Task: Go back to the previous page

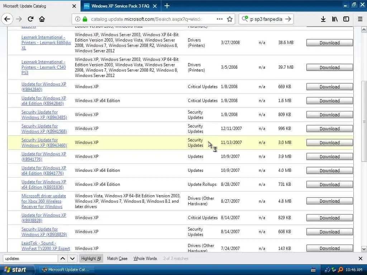Action: point(7,19)
